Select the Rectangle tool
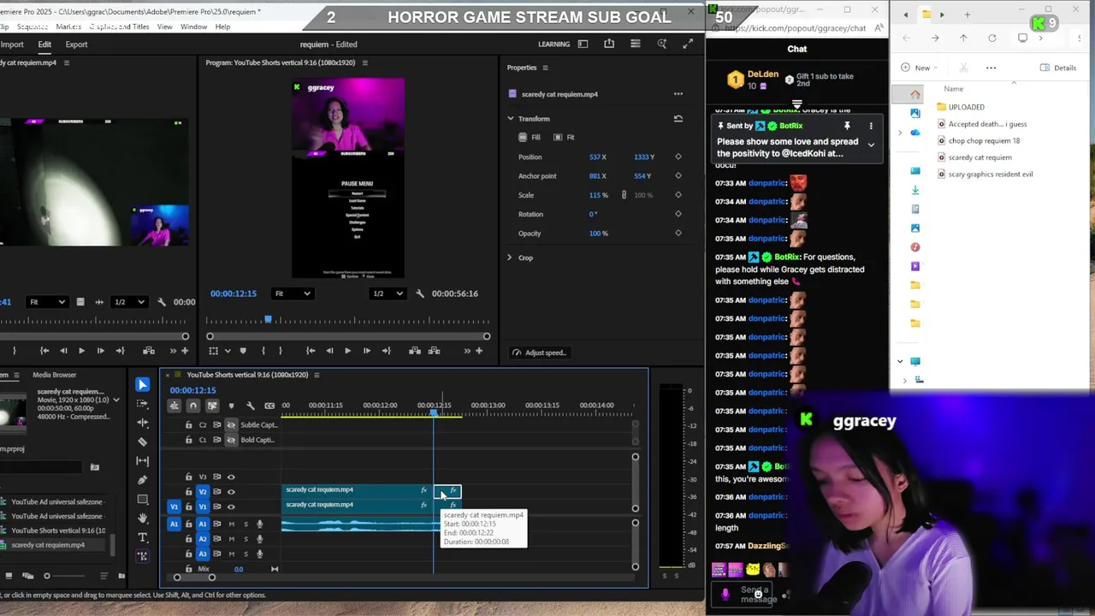The height and width of the screenshot is (616, 1095). pos(142,499)
